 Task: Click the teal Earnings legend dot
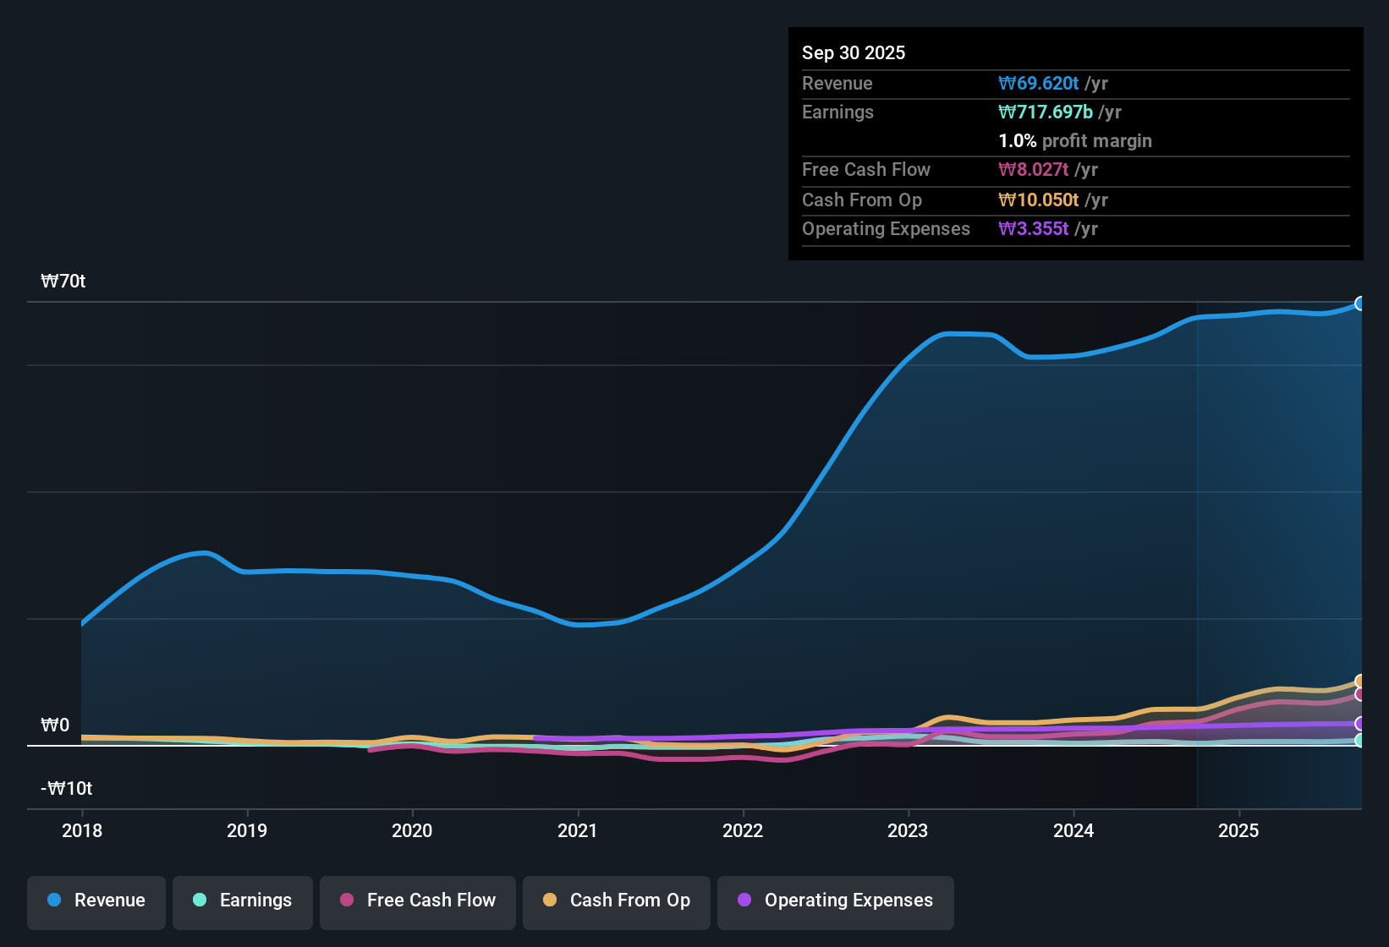[x=200, y=900]
